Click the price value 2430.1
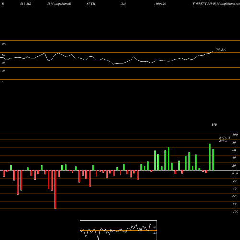Screen dimensions: 240x240 click(x=224, y=141)
